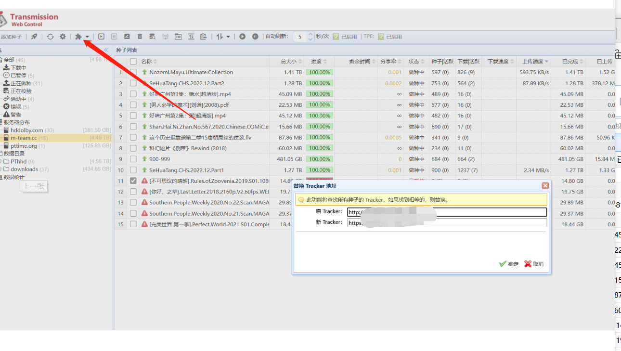Image resolution: width=621 pixels, height=351 pixels.
Task: Click the boxed play icon to start selected torrents
Action: pos(101,37)
